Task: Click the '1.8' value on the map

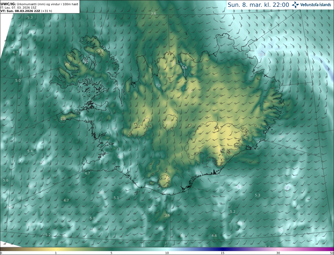Action: coord(173,63)
